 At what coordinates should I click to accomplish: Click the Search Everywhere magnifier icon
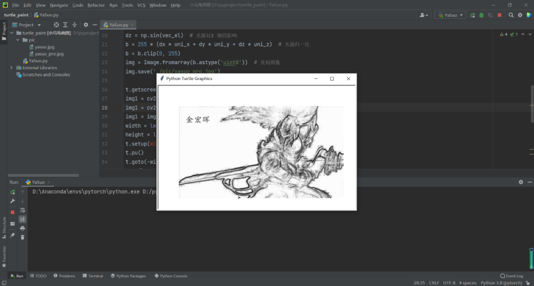pos(511,15)
